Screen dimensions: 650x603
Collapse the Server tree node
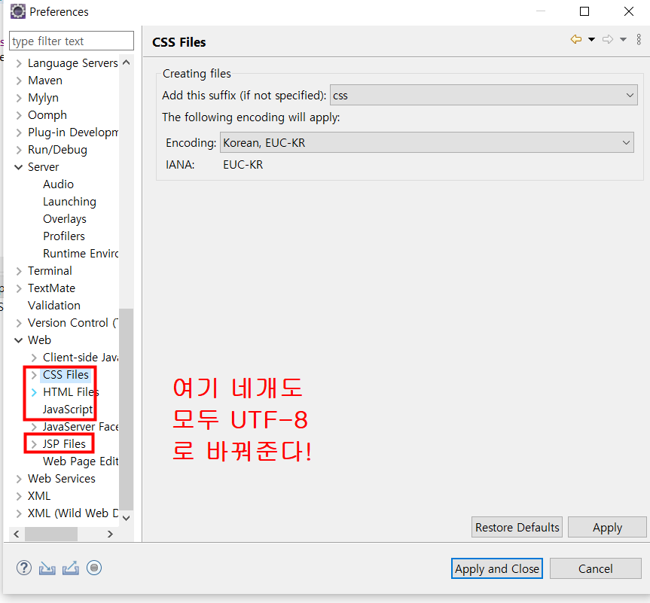click(x=19, y=167)
